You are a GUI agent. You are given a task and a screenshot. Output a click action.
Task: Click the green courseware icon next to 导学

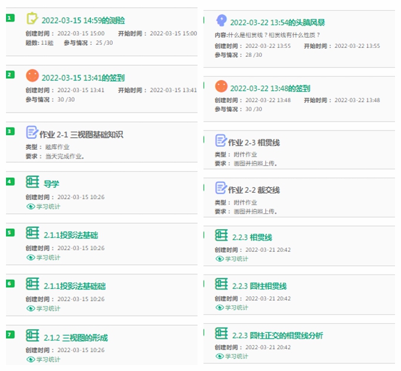point(32,181)
